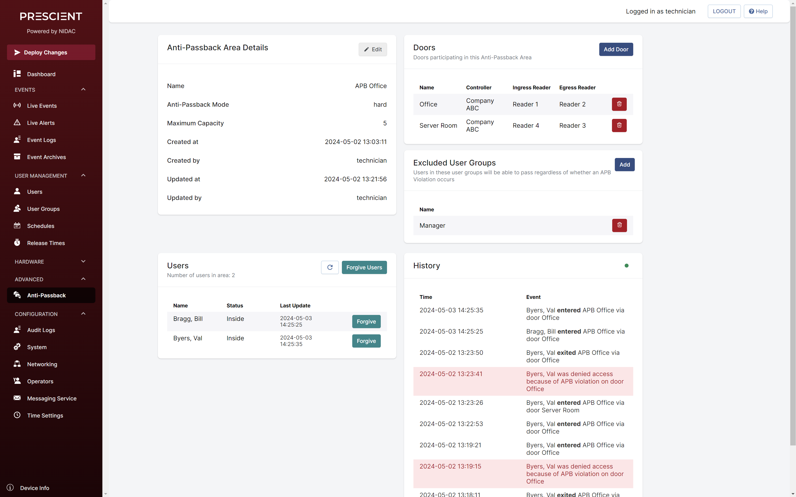Go to the User Groups page
Image resolution: width=796 pixels, height=497 pixels.
(43, 209)
